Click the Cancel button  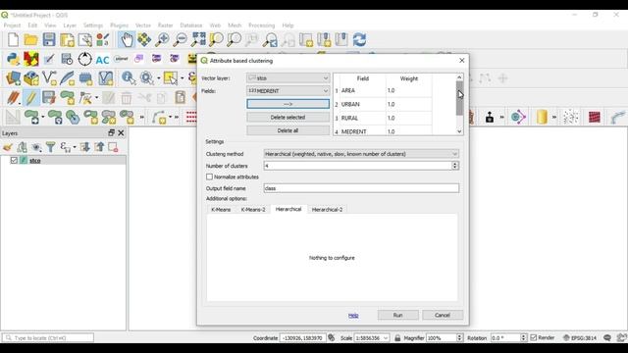point(443,315)
